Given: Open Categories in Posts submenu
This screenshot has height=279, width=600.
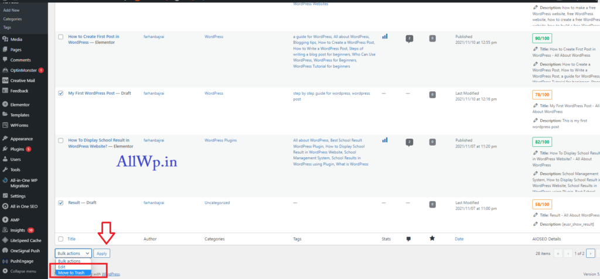Looking at the screenshot, I should [x=12, y=19].
